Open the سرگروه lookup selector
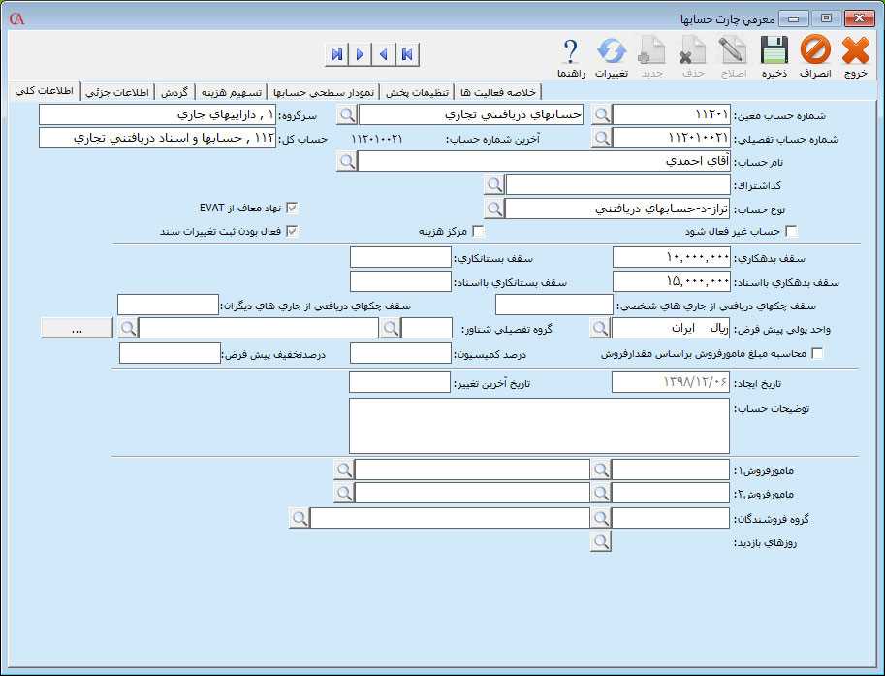This screenshot has height=676, width=885. tap(347, 113)
